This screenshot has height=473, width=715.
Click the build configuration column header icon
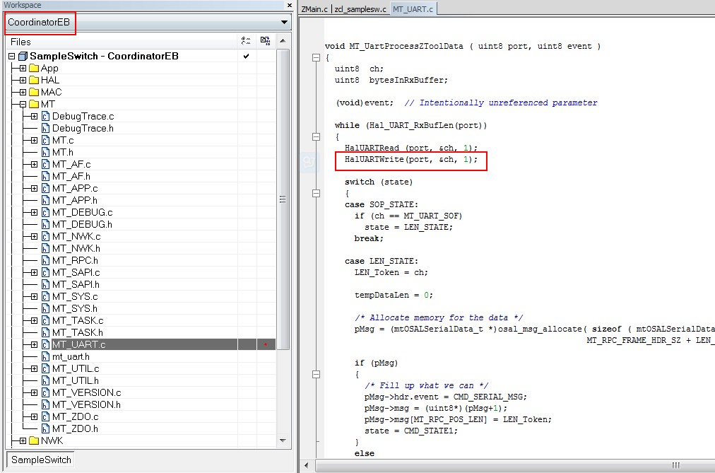(x=246, y=42)
